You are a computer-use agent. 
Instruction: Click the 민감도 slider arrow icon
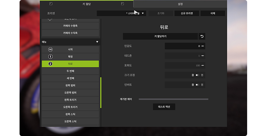tap(202, 46)
